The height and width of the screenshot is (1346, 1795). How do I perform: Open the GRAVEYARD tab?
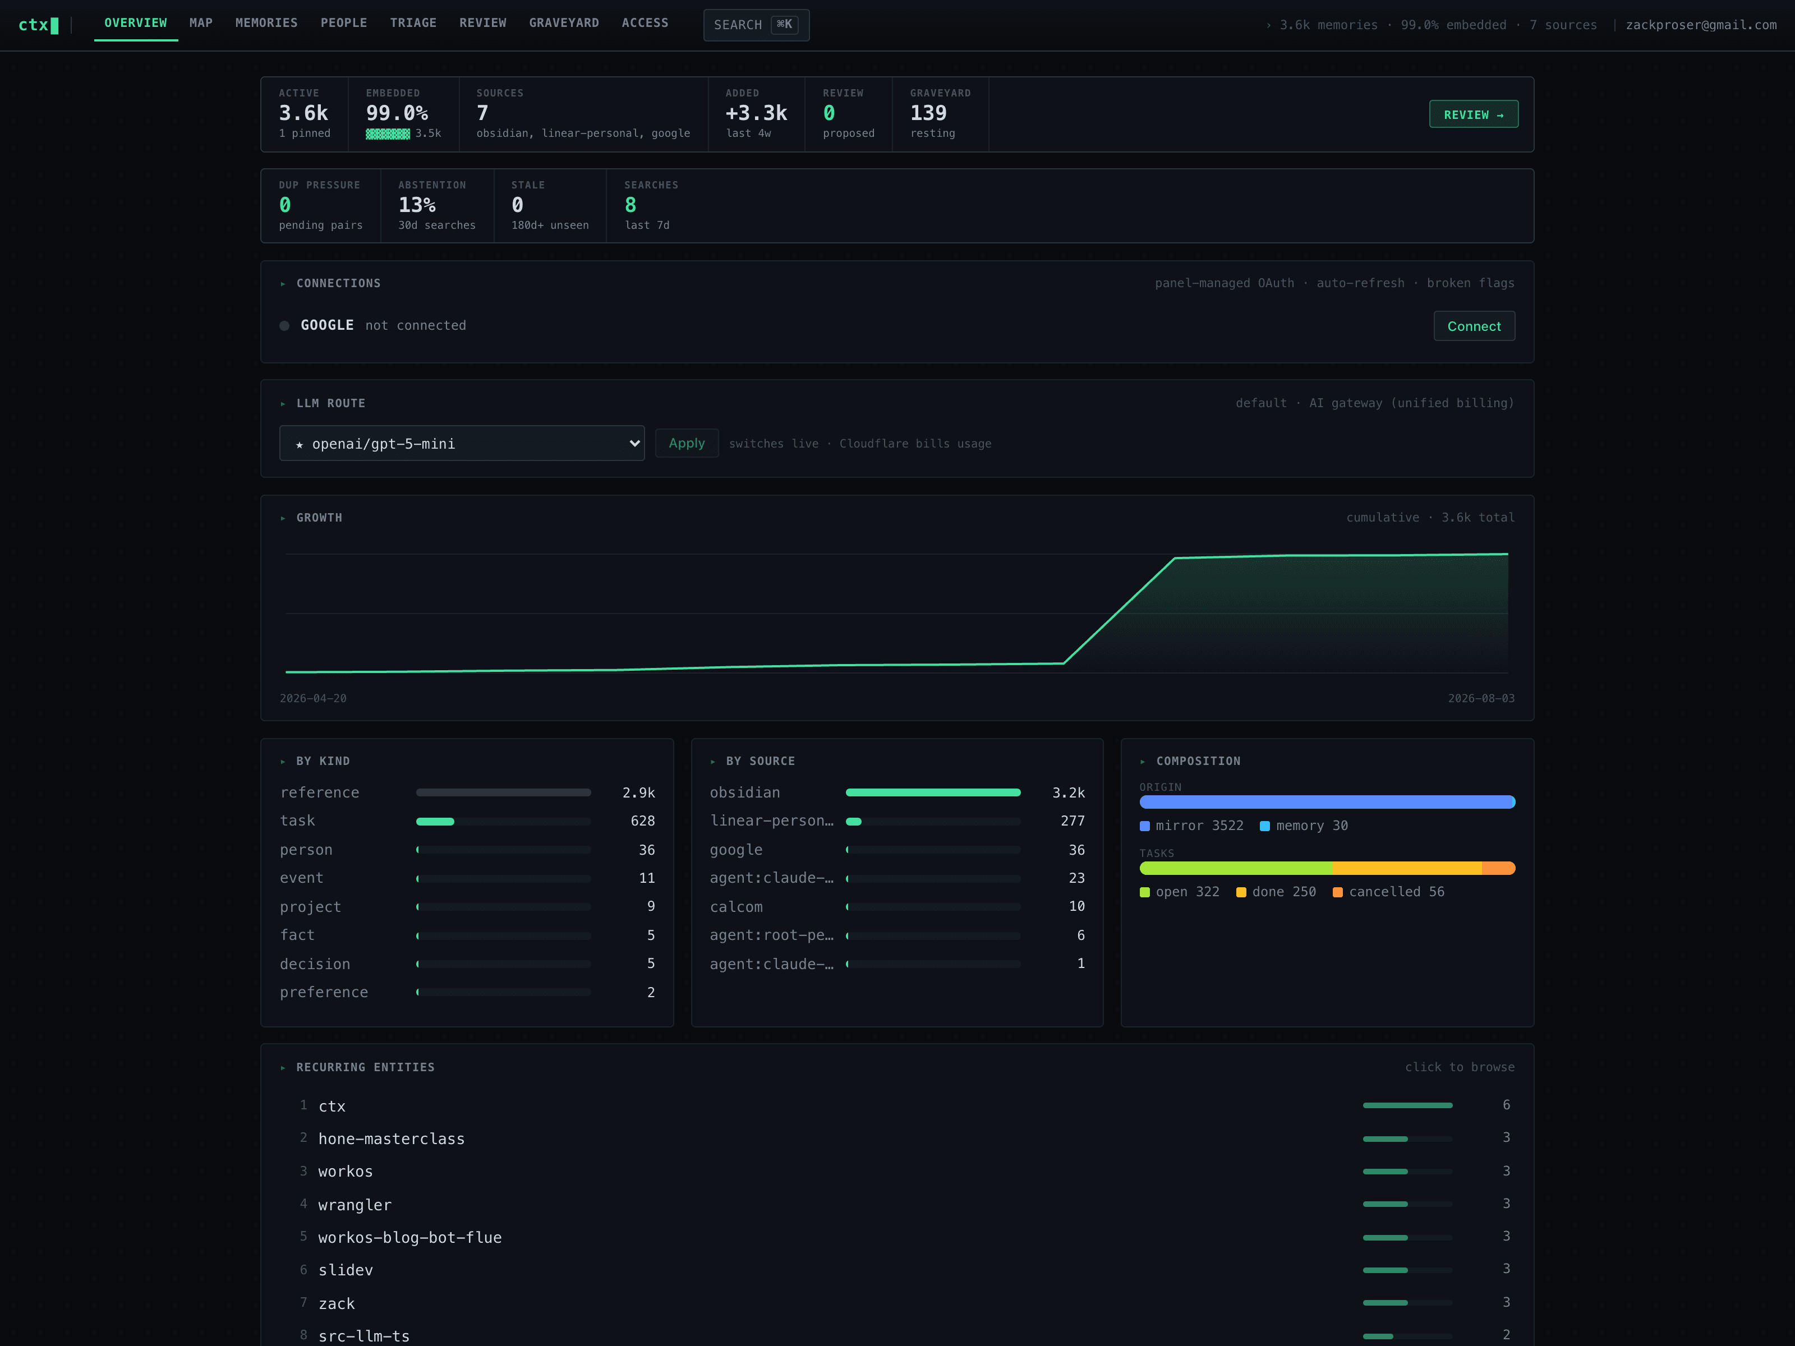pyautogui.click(x=564, y=24)
